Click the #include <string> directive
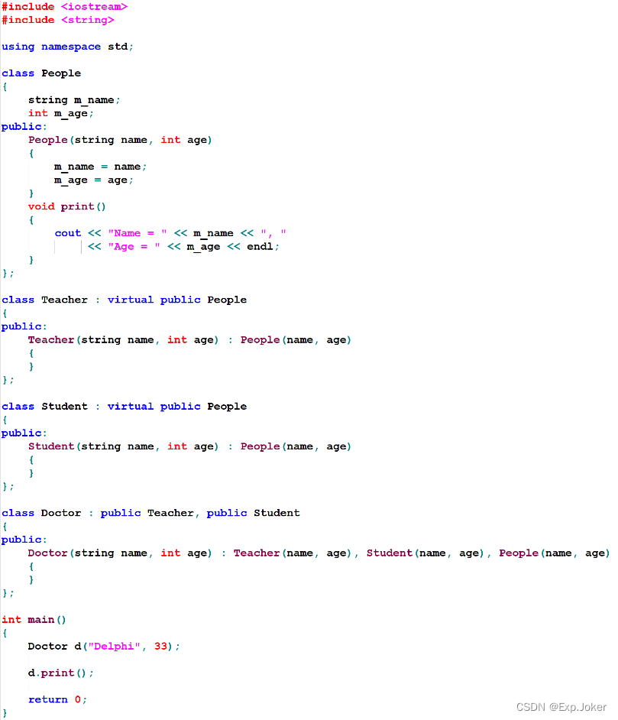 tap(58, 20)
